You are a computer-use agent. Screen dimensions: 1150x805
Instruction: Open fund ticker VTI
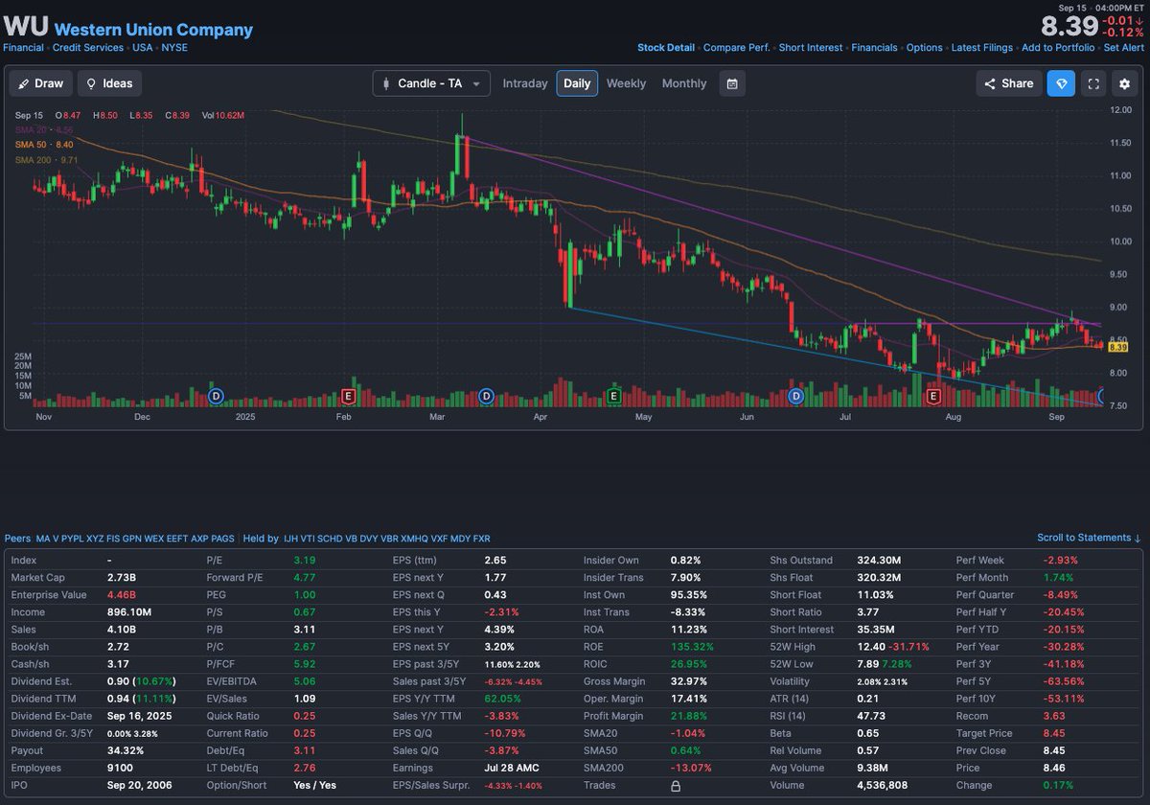[309, 539]
